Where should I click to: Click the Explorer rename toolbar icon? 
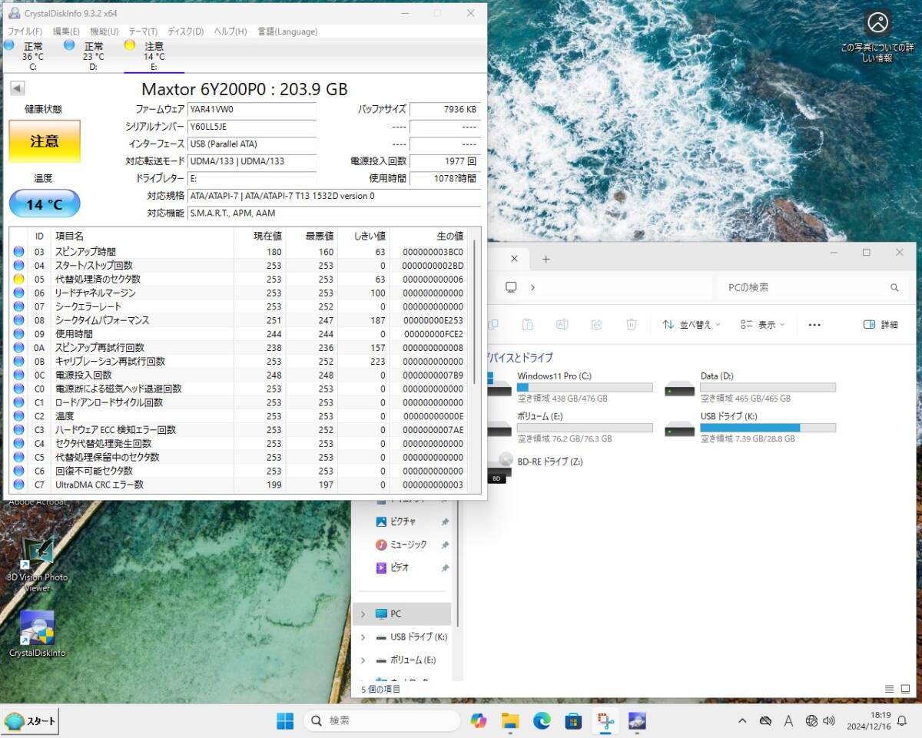(x=562, y=325)
